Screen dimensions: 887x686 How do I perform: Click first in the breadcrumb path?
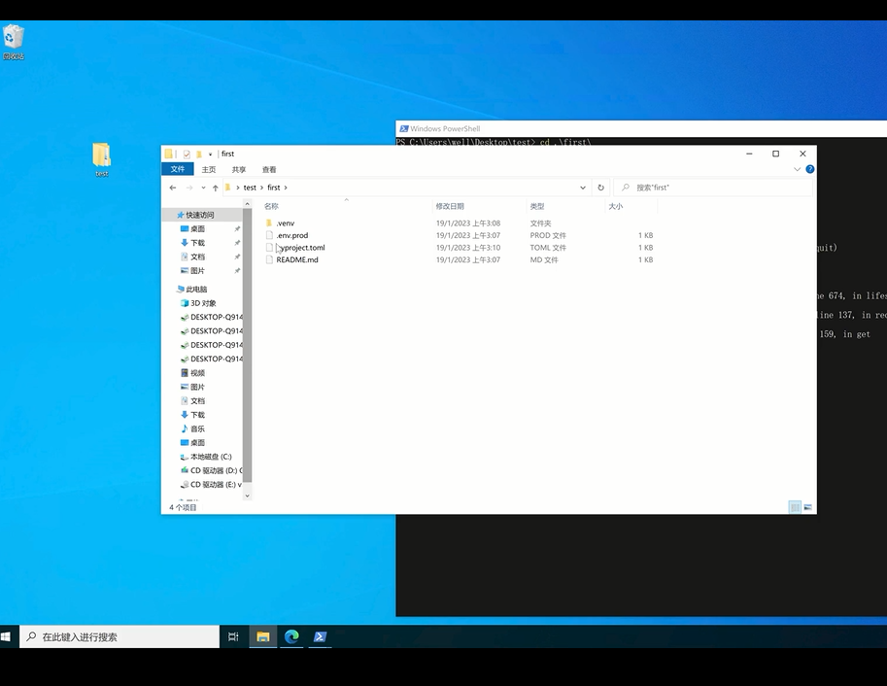[274, 188]
